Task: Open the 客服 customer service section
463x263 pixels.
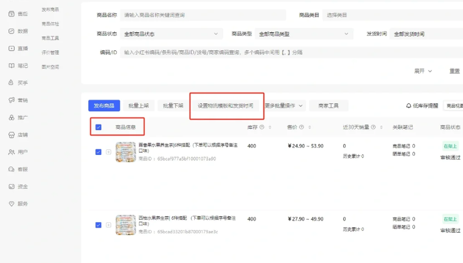Action: pos(18,169)
